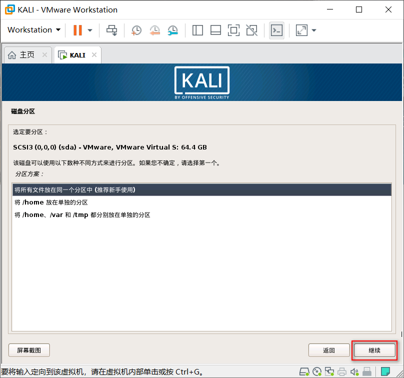Click the CD/DVD drive status icon
This screenshot has width=404, height=378.
coord(316,371)
